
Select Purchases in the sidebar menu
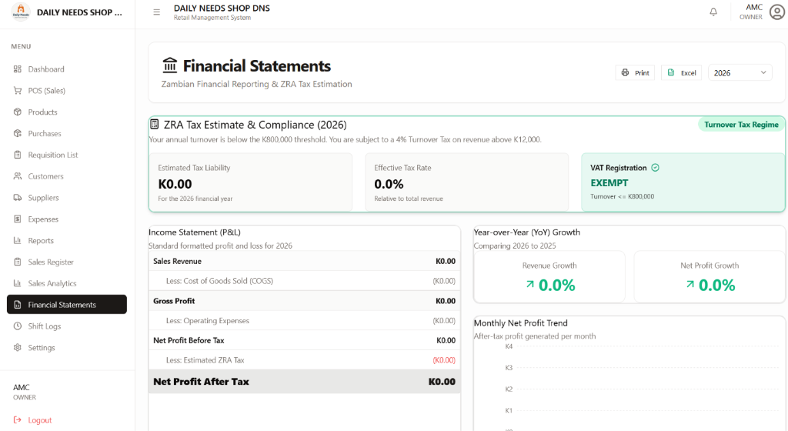coord(67,134)
